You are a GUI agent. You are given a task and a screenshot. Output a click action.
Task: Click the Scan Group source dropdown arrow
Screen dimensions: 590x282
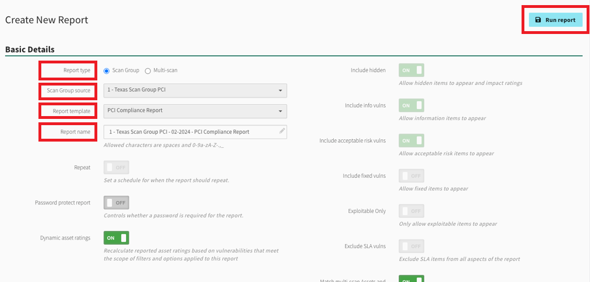click(280, 91)
